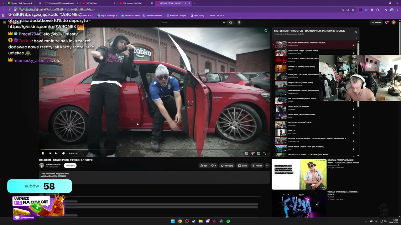This screenshot has height=225, width=401.
Task: Open options for Blast Off playlist item
Action: coord(353,133)
